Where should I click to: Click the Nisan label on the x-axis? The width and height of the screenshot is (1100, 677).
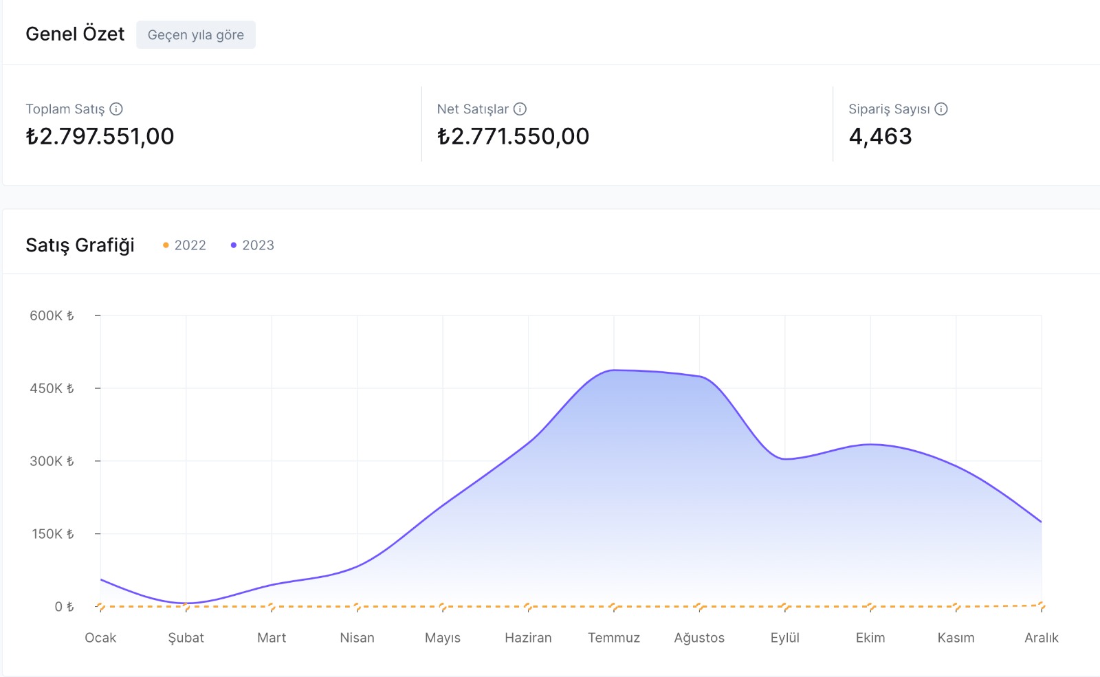(357, 638)
